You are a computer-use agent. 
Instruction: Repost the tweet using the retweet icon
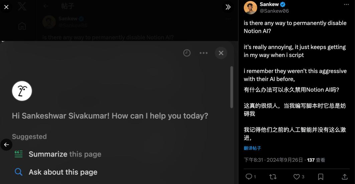point(273,177)
